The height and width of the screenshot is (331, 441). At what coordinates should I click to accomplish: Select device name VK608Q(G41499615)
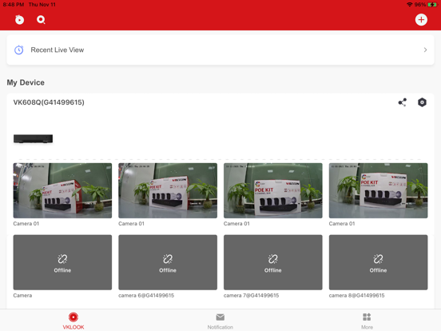(x=49, y=102)
